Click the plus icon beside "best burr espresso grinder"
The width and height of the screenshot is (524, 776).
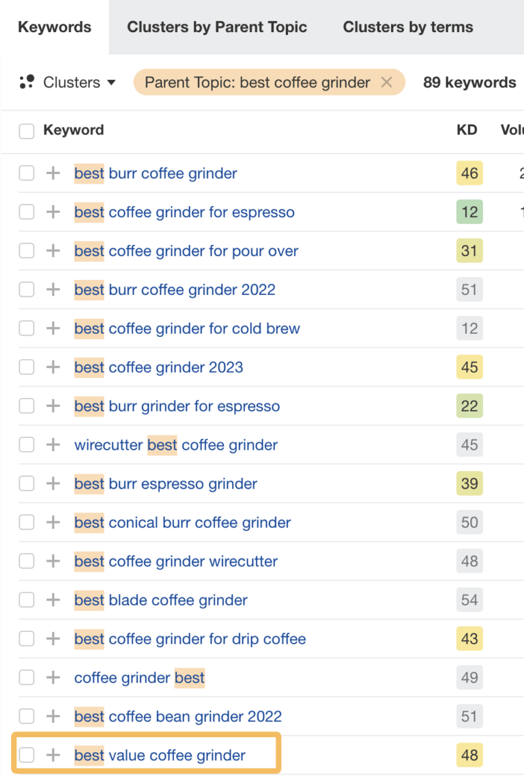point(53,484)
